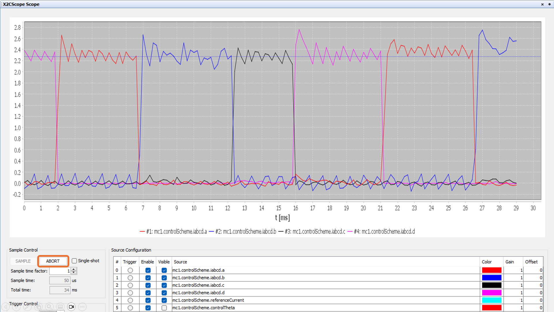Viewport: 554px width, 312px height.
Task: Select trigger radio for iabcd.a row
Action: click(x=130, y=270)
